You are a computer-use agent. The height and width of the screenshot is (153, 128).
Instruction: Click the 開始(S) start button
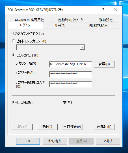pyautogui.click(x=22, y=127)
